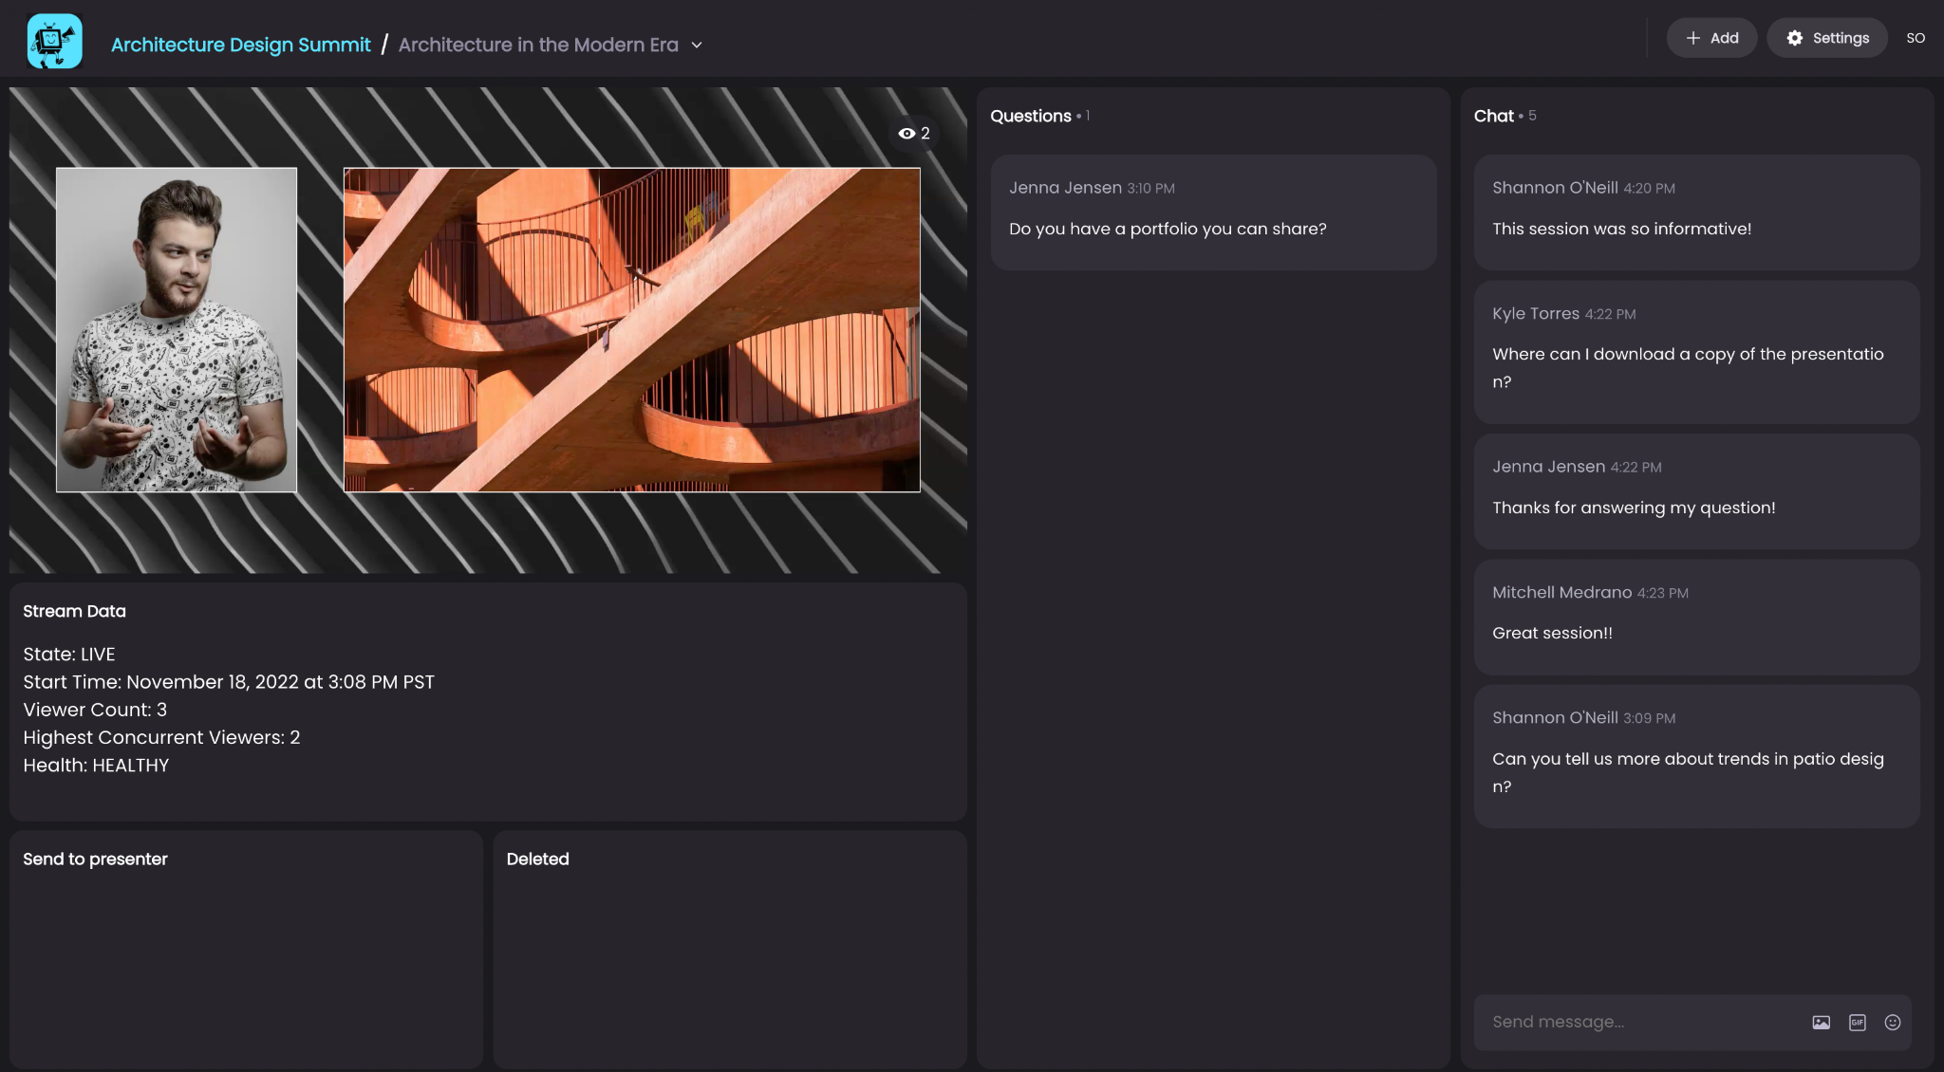1944x1072 pixels.
Task: Open the emoji picker smiley icon
Action: (1892, 1022)
